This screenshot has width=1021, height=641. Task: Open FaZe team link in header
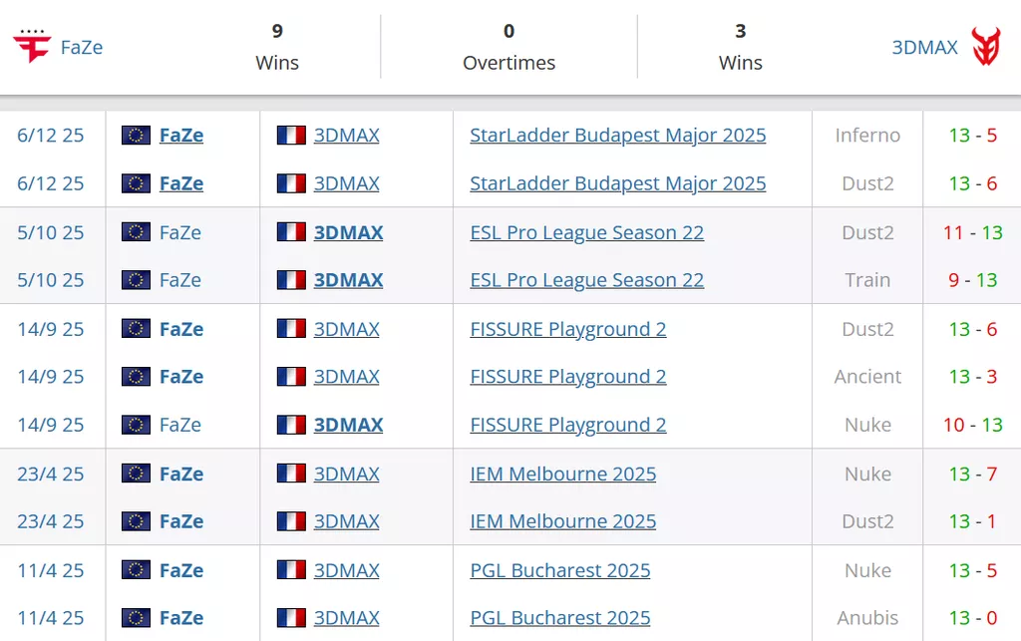click(x=81, y=47)
